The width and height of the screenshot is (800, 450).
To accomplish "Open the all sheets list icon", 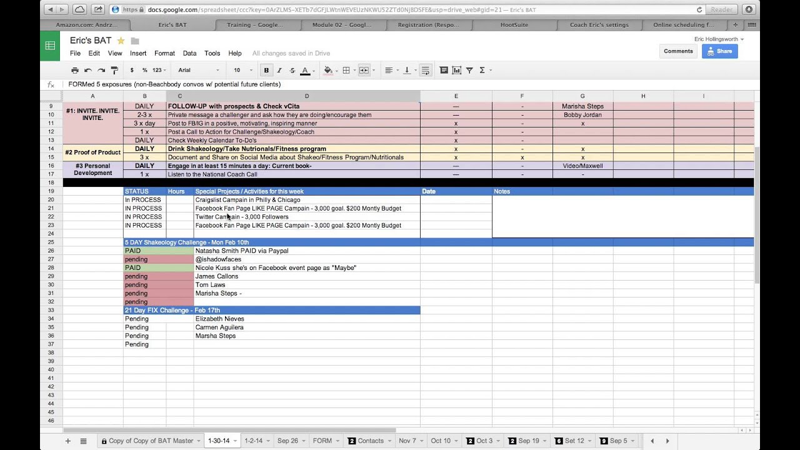I will click(x=83, y=441).
